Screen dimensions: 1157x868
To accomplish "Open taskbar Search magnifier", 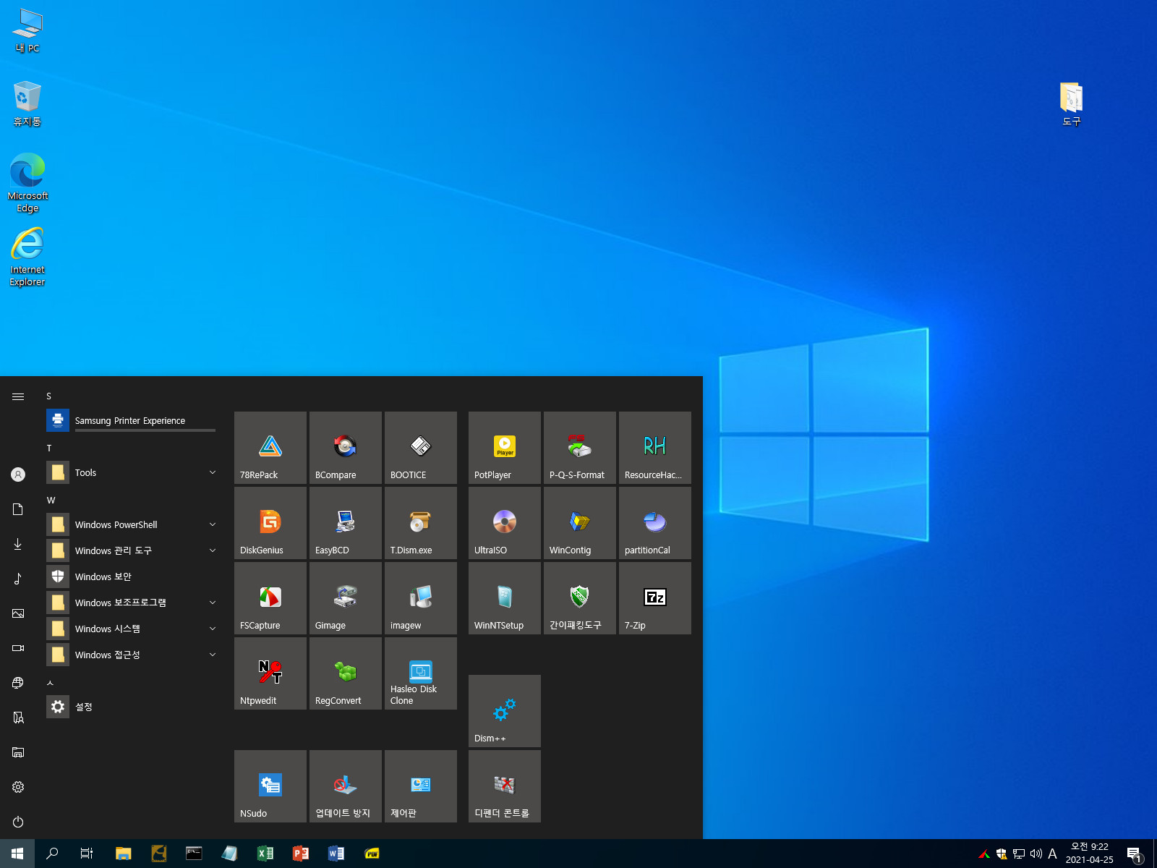I will click(52, 854).
